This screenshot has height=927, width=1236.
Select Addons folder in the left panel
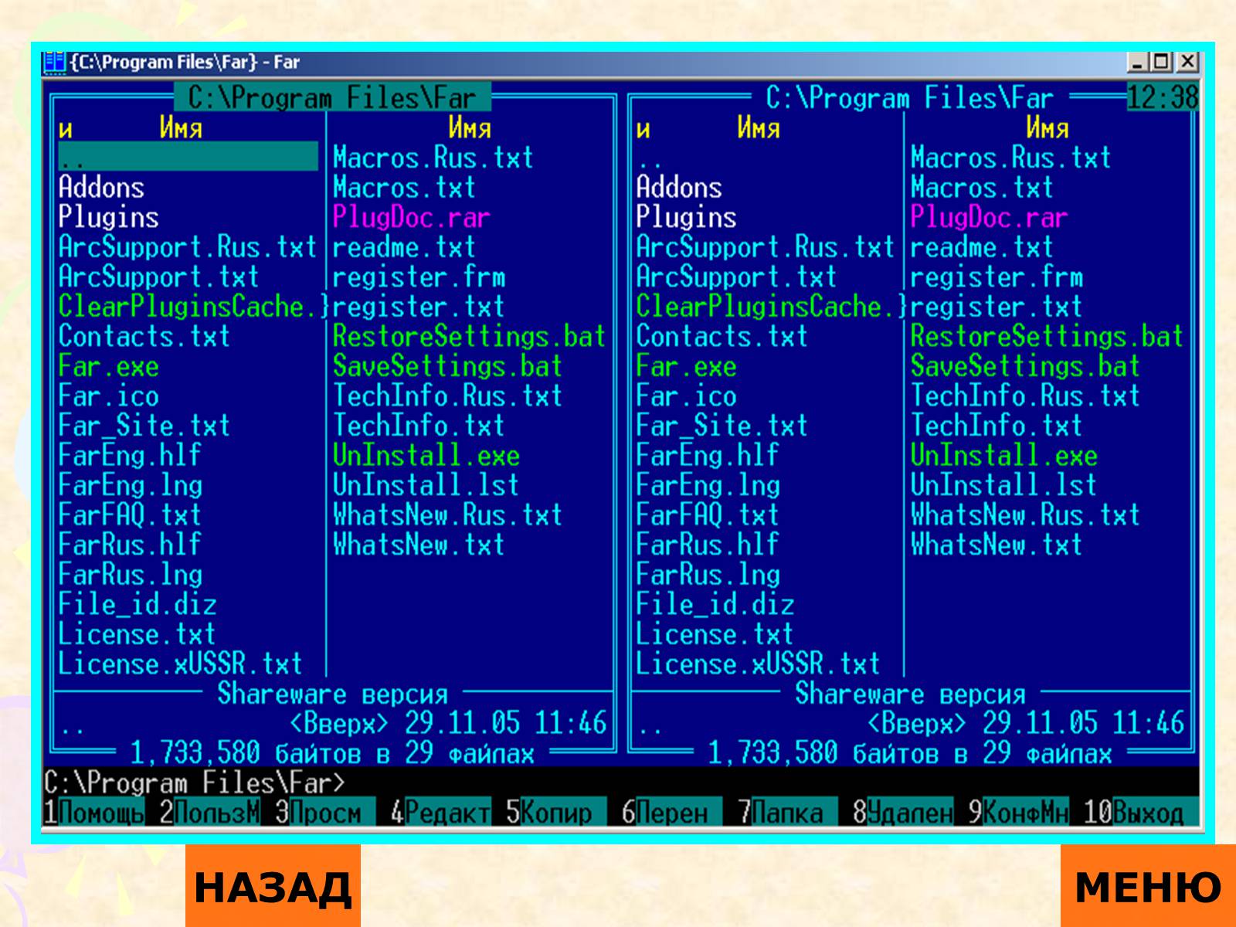(101, 187)
